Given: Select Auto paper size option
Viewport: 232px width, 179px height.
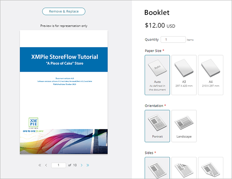Looking at the screenshot, I should (157, 75).
